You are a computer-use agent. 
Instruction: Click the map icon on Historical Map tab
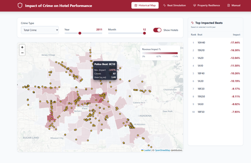pos(136,6)
